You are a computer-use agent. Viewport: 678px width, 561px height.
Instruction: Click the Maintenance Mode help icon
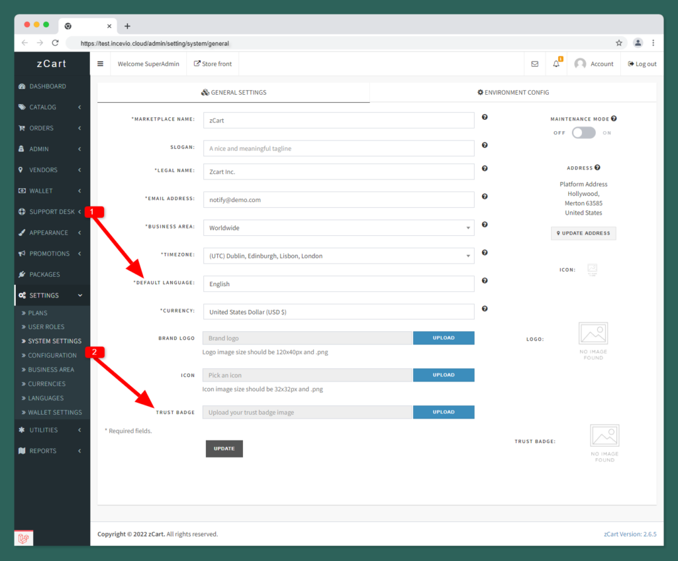[614, 119]
